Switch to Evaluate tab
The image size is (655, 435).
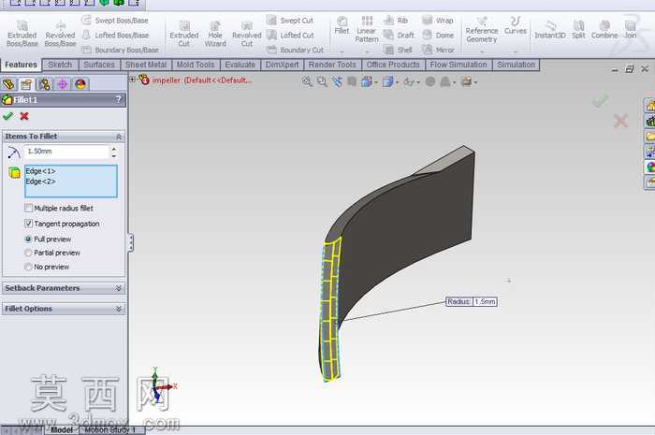[x=240, y=65]
